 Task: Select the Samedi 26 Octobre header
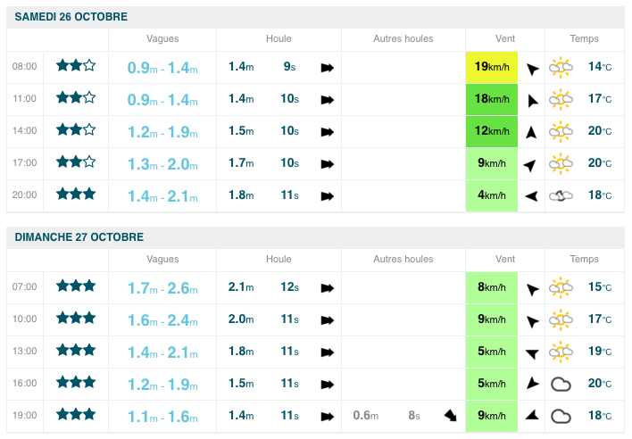(x=71, y=17)
